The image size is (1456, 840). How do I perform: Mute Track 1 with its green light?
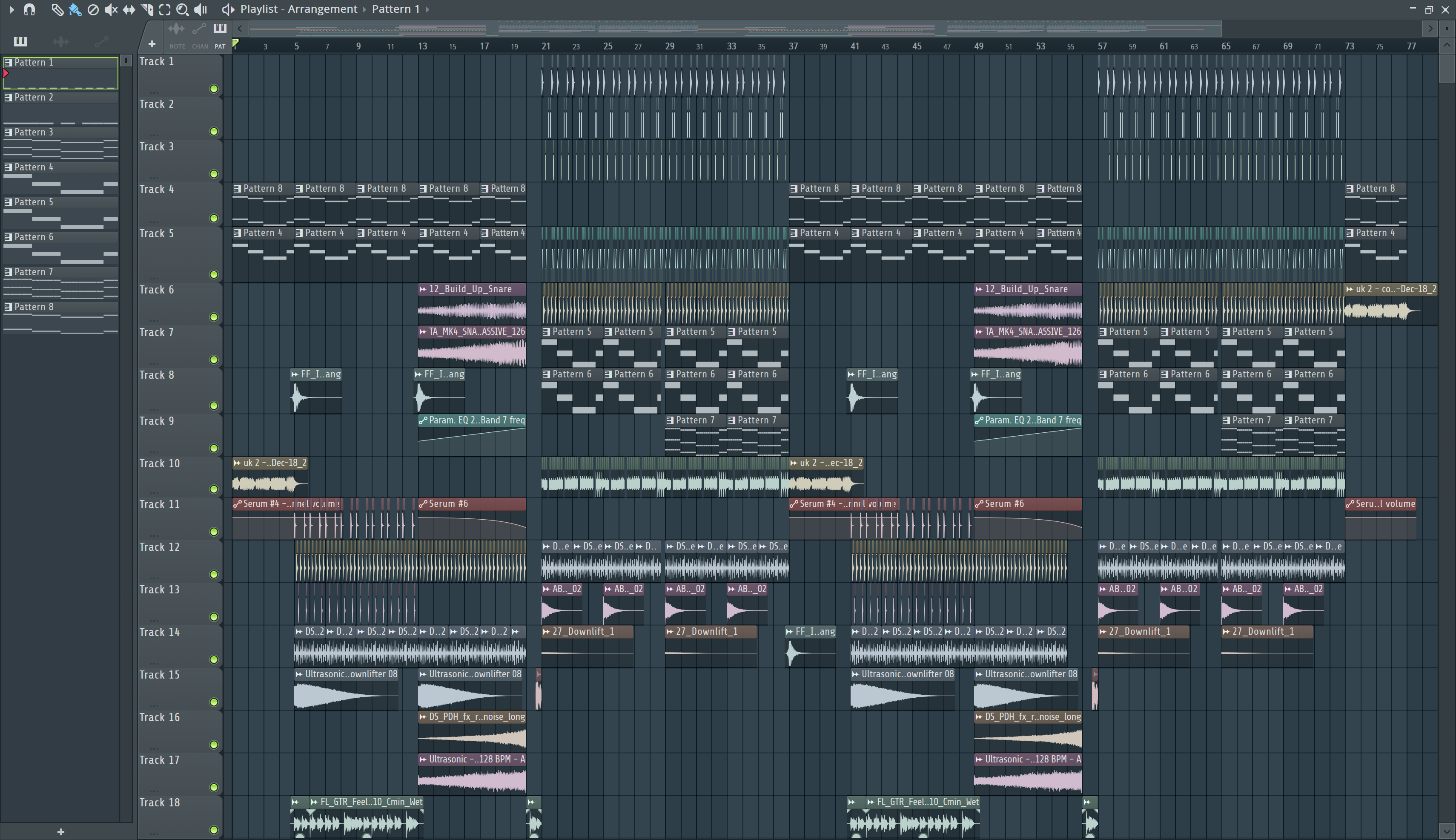coord(214,89)
